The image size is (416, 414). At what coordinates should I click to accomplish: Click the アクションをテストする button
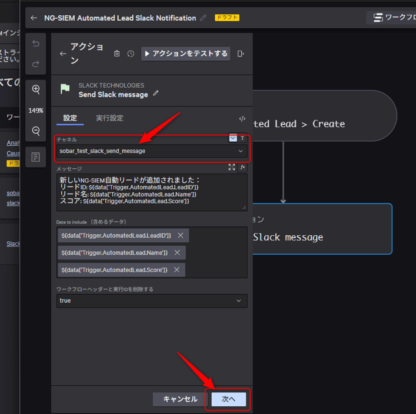pyautogui.click(x=186, y=54)
